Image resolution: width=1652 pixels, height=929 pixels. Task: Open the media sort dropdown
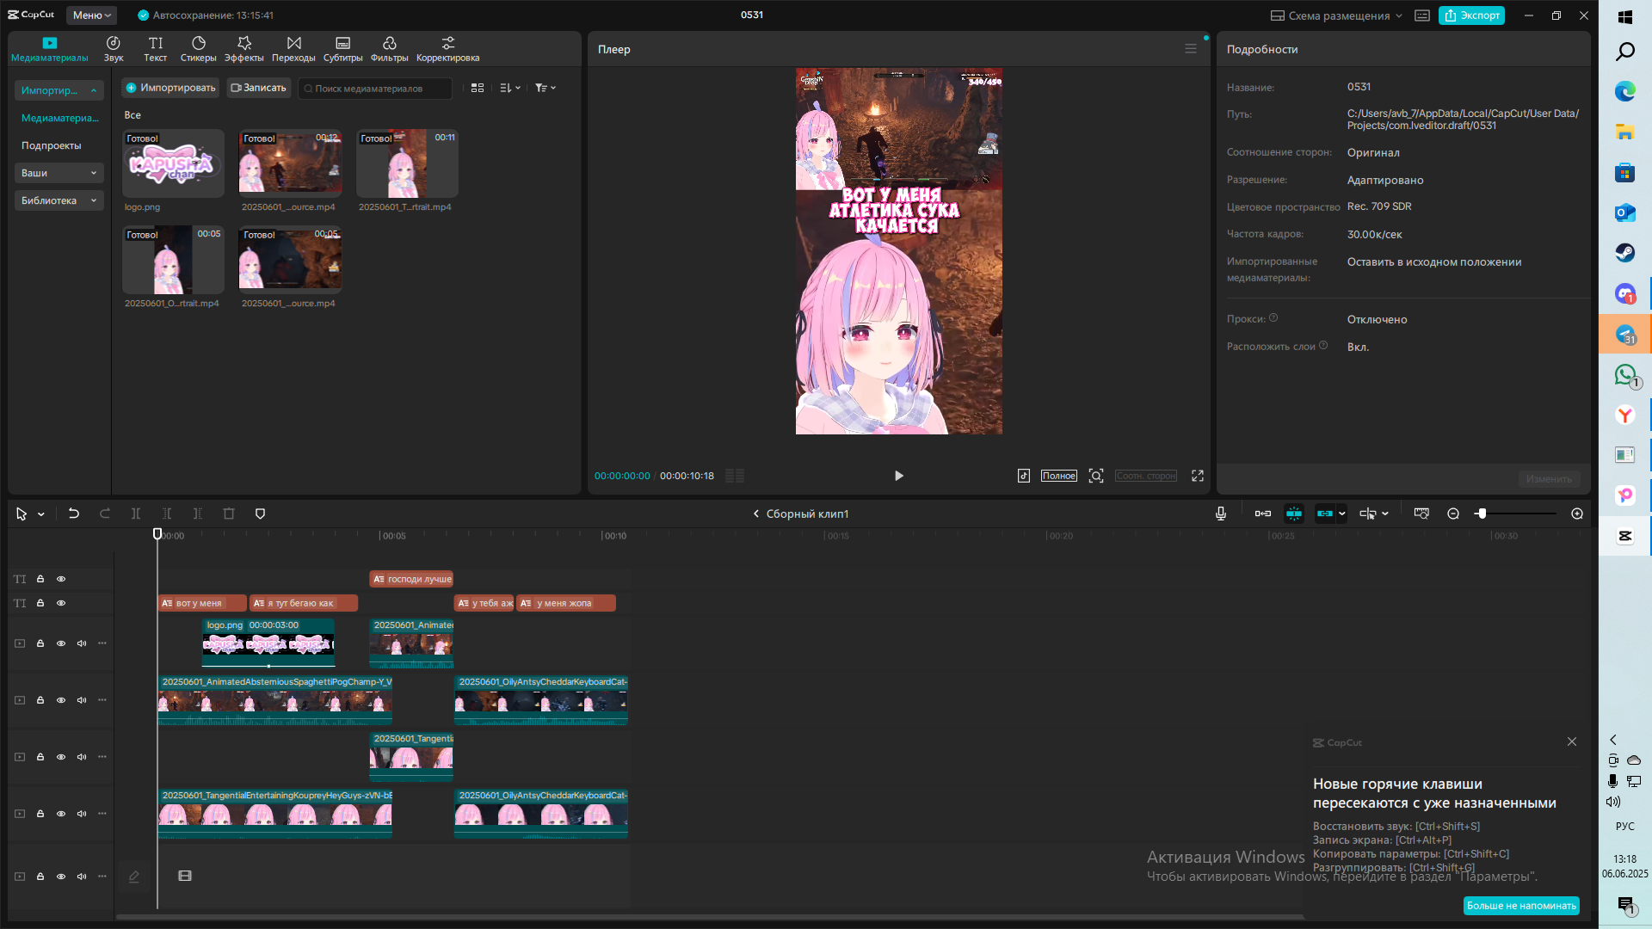point(510,88)
